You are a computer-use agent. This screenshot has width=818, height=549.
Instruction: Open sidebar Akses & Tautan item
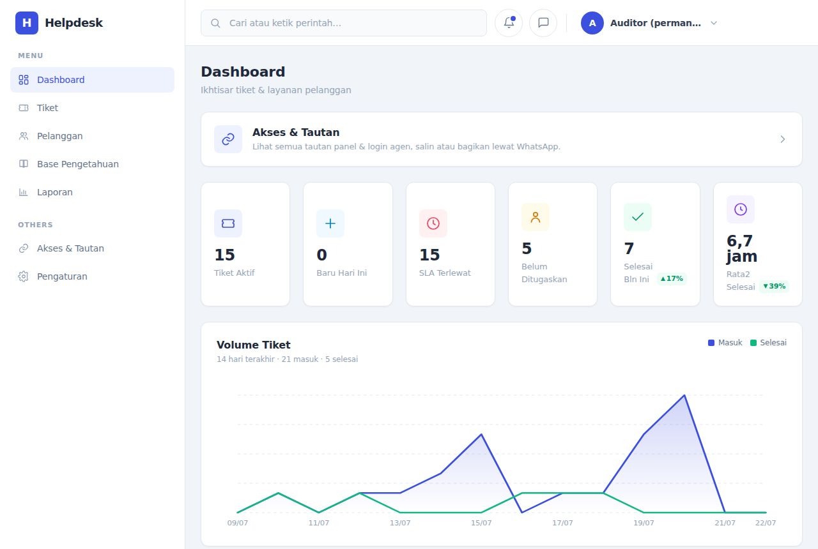click(x=92, y=248)
